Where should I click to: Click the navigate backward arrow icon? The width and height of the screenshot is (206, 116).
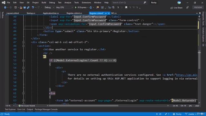[5, 7]
